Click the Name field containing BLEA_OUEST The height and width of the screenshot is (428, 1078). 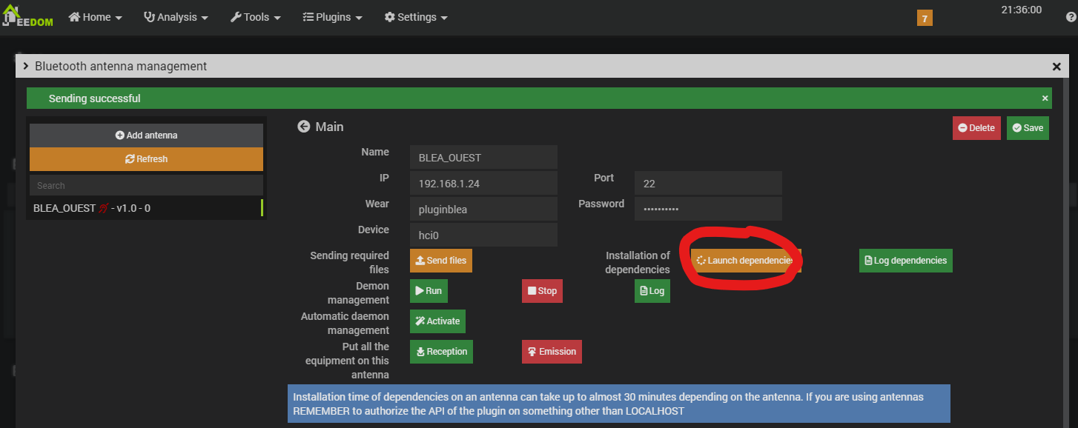coord(483,157)
